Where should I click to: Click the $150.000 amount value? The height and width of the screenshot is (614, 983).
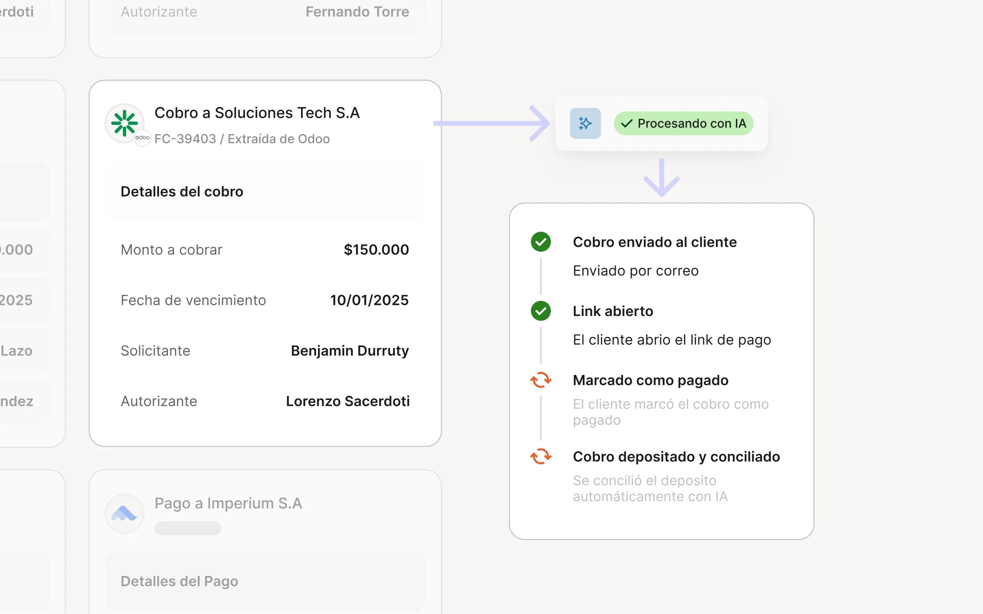pos(376,250)
